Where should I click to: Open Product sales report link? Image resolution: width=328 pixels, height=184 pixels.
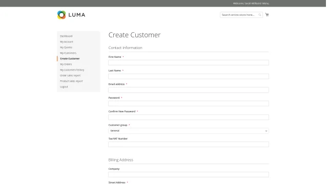(71, 81)
